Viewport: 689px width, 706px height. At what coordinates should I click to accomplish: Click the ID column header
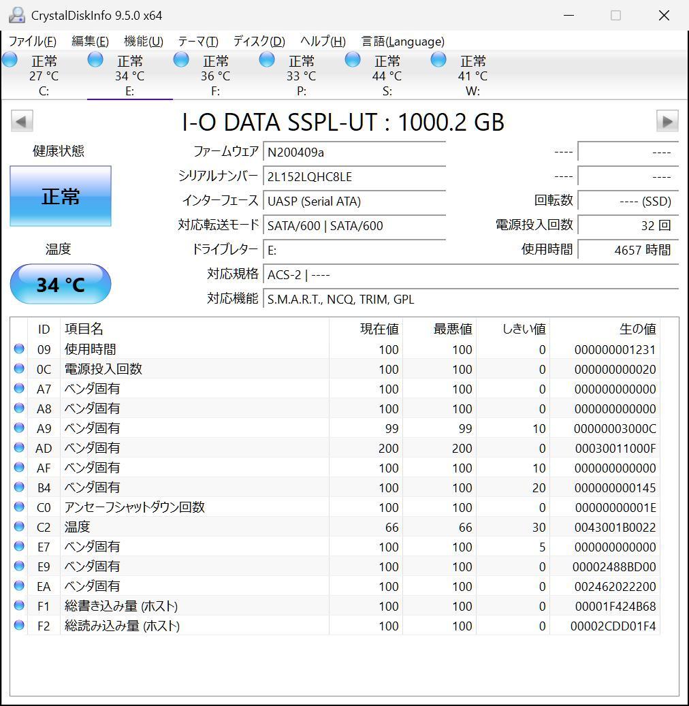pyautogui.click(x=44, y=329)
